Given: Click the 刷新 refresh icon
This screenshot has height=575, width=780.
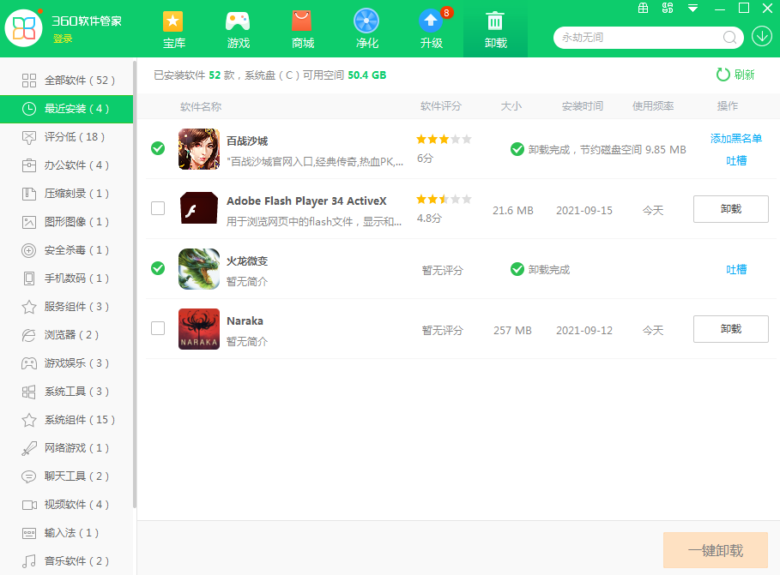Looking at the screenshot, I should click(x=723, y=75).
